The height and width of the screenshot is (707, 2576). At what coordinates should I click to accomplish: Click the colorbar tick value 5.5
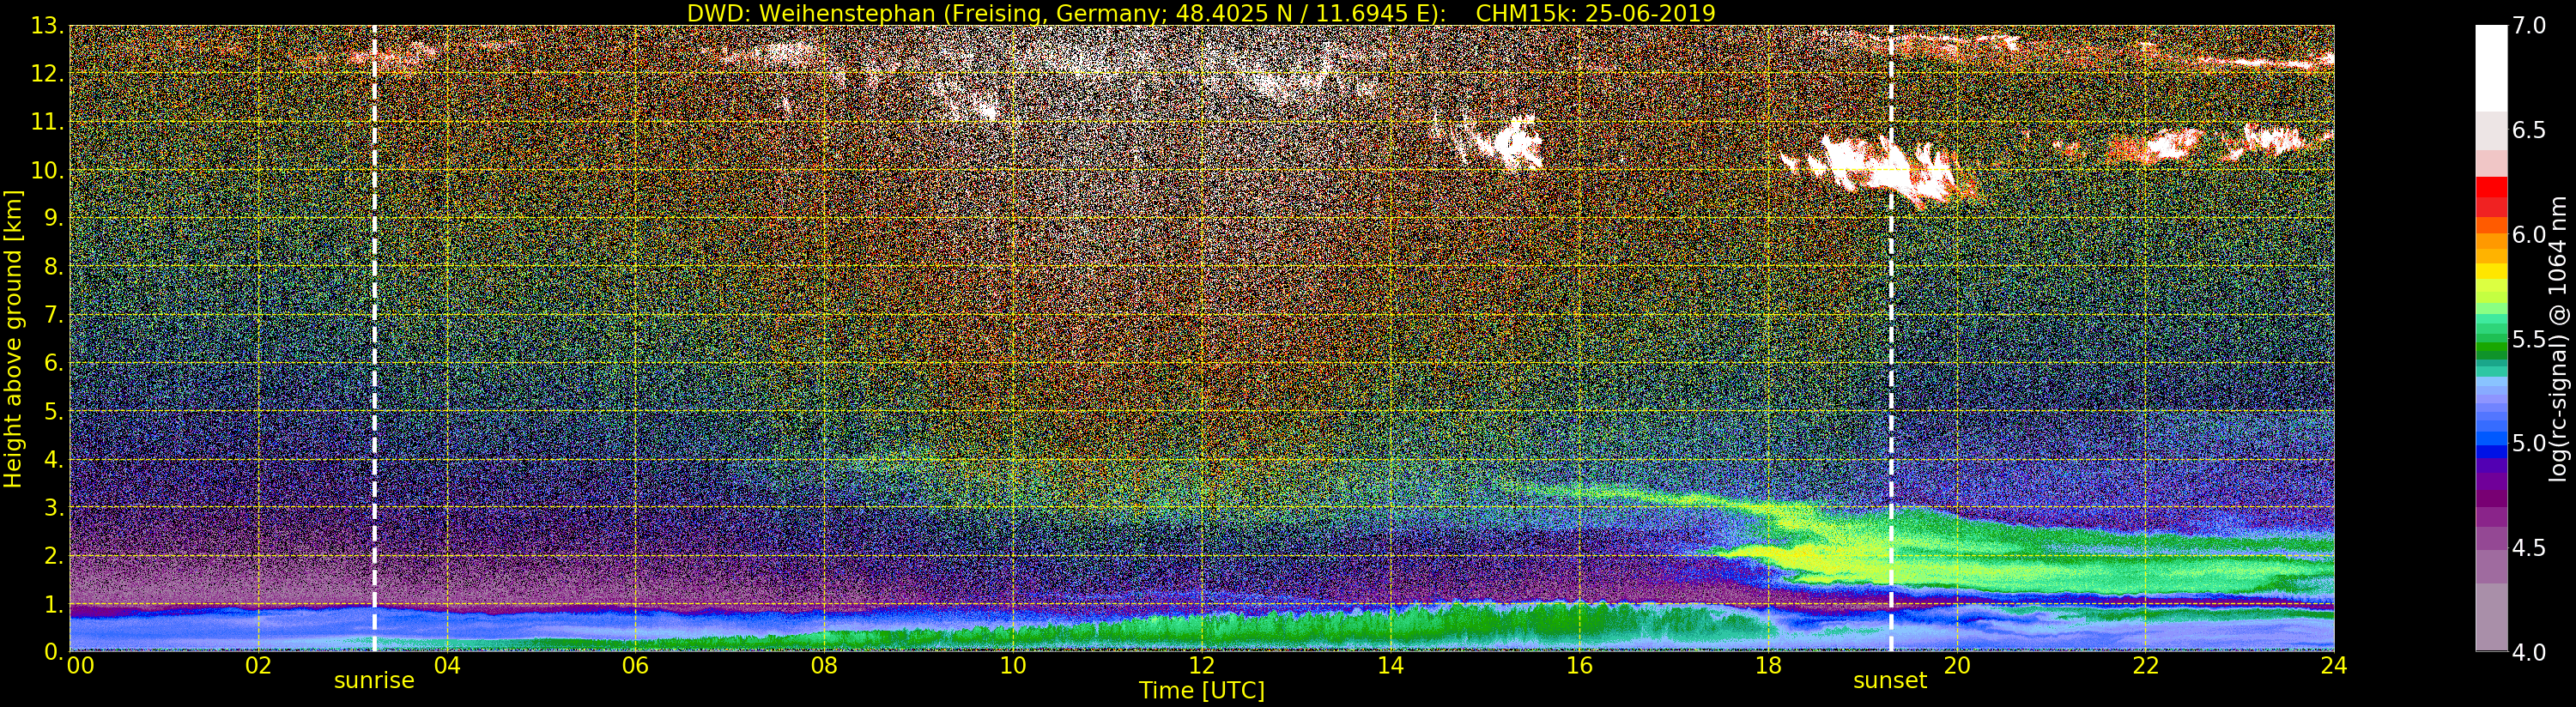[x=2529, y=339]
